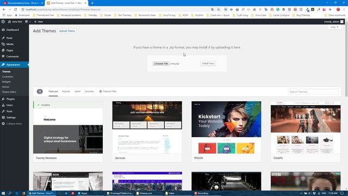Focus the Search themes input field
Image resolution: width=348 pixels, height=196 pixels.
tap(314, 92)
